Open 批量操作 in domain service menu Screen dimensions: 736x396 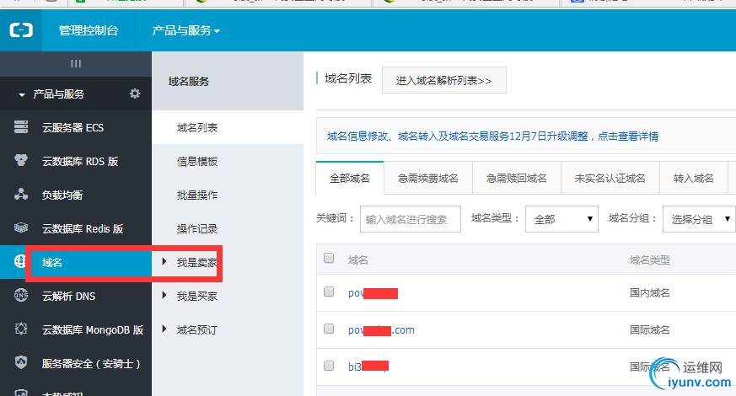pyautogui.click(x=197, y=195)
